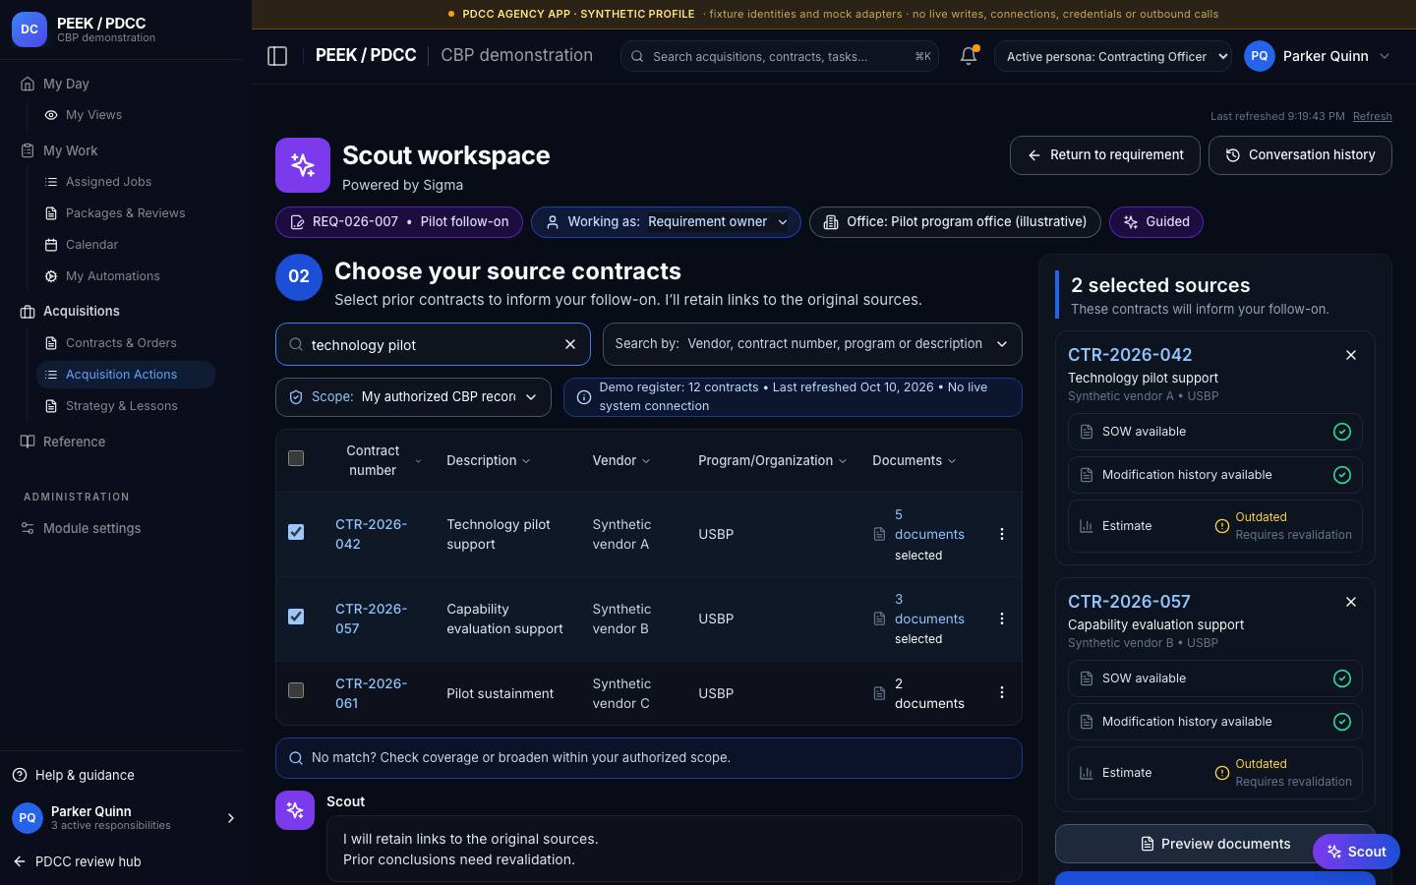Click Preview documents button
1416x885 pixels.
[x=1214, y=844]
